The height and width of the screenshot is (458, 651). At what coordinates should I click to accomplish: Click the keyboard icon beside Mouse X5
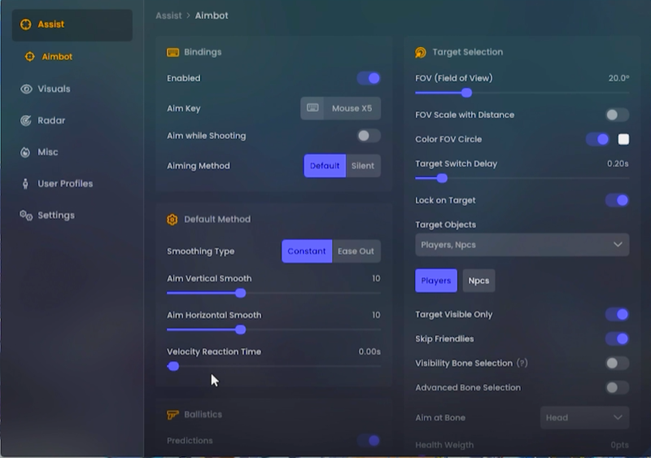[312, 108]
